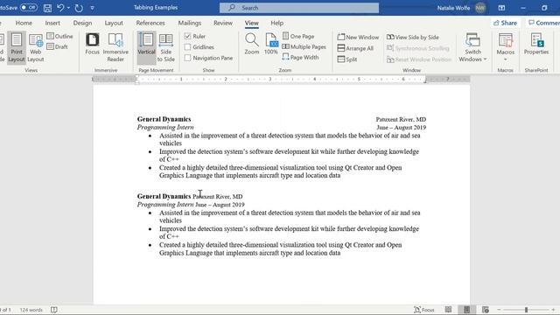Enable the Gridlines checkbox

click(x=187, y=46)
